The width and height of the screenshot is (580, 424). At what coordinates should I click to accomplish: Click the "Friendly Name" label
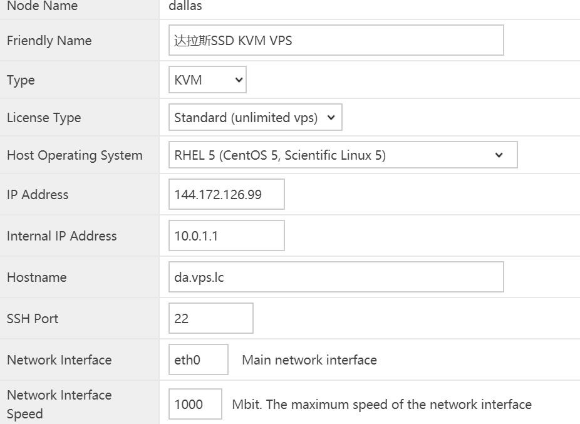[x=49, y=41]
